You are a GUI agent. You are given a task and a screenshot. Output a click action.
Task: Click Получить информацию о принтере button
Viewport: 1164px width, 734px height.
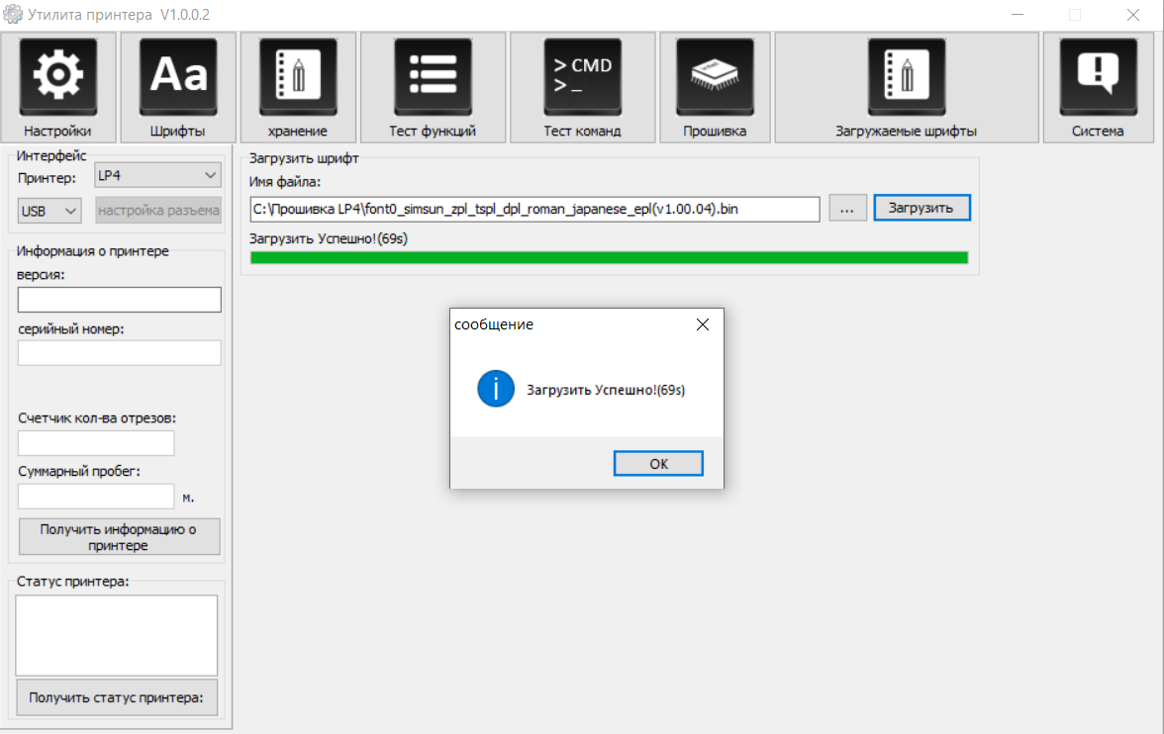click(119, 537)
